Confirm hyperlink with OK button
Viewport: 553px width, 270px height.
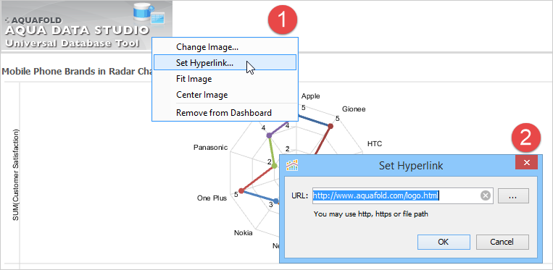(444, 242)
